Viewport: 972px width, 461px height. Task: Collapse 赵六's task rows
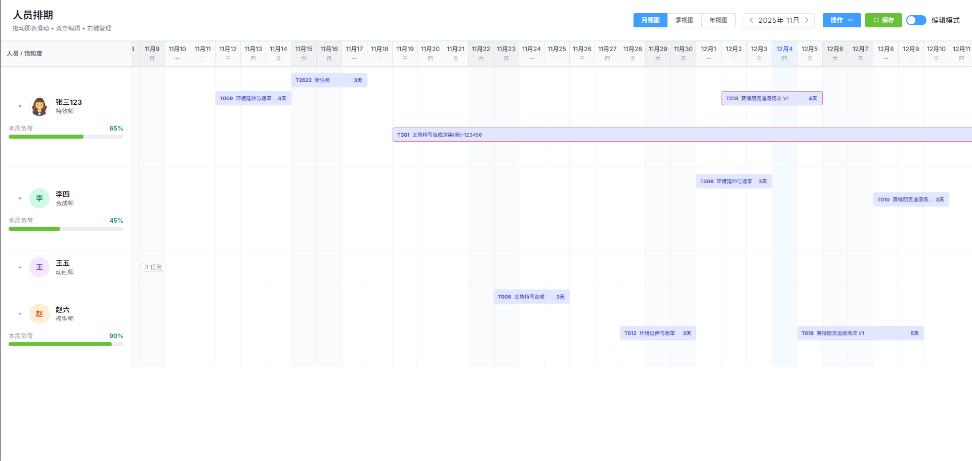point(20,314)
